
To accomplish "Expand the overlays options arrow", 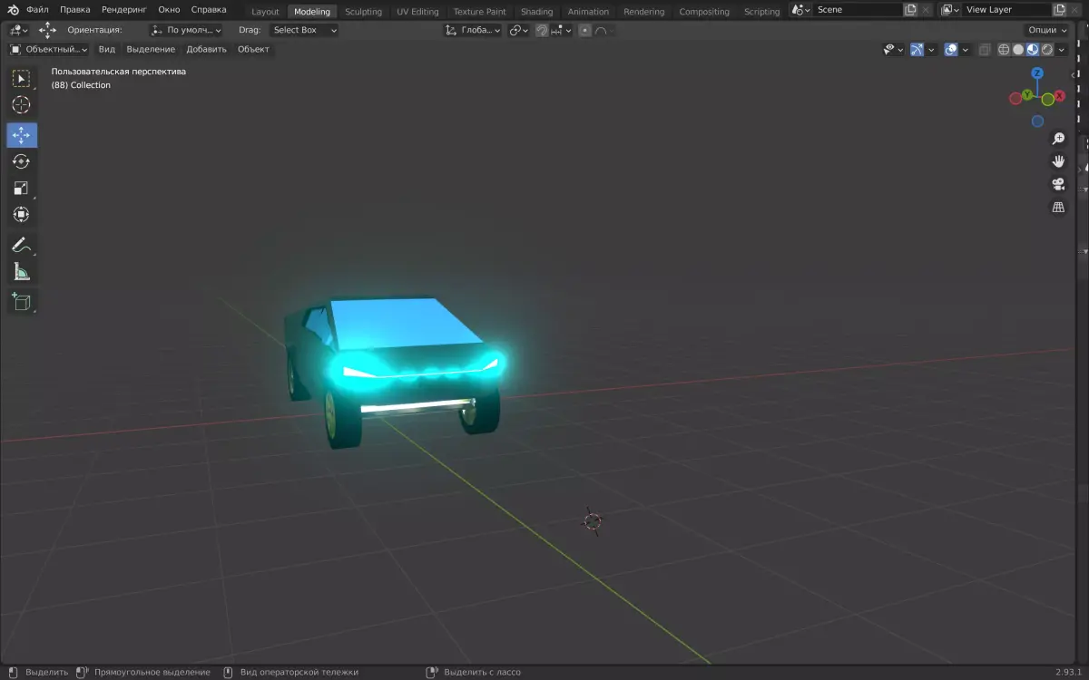I will (x=965, y=50).
